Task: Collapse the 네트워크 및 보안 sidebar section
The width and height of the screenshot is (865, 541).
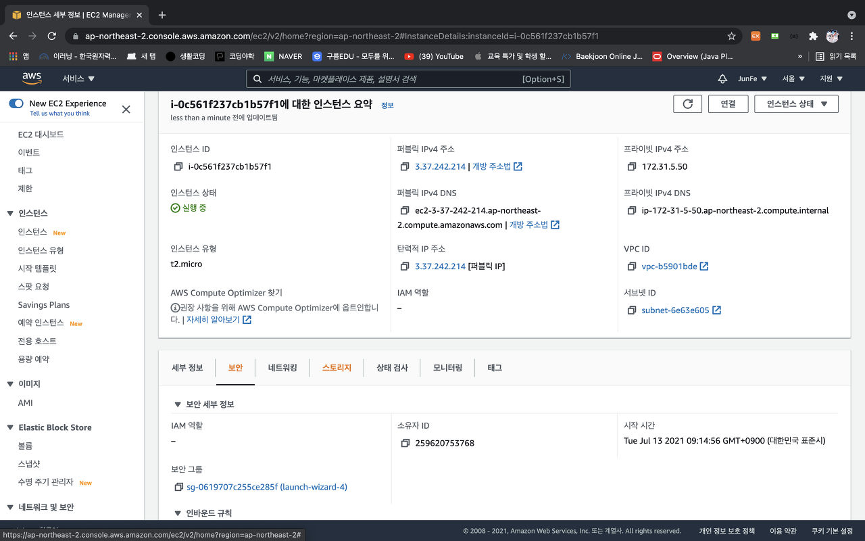Action: click(x=10, y=507)
